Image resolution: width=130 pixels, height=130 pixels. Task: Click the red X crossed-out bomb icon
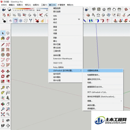(37, 21)
